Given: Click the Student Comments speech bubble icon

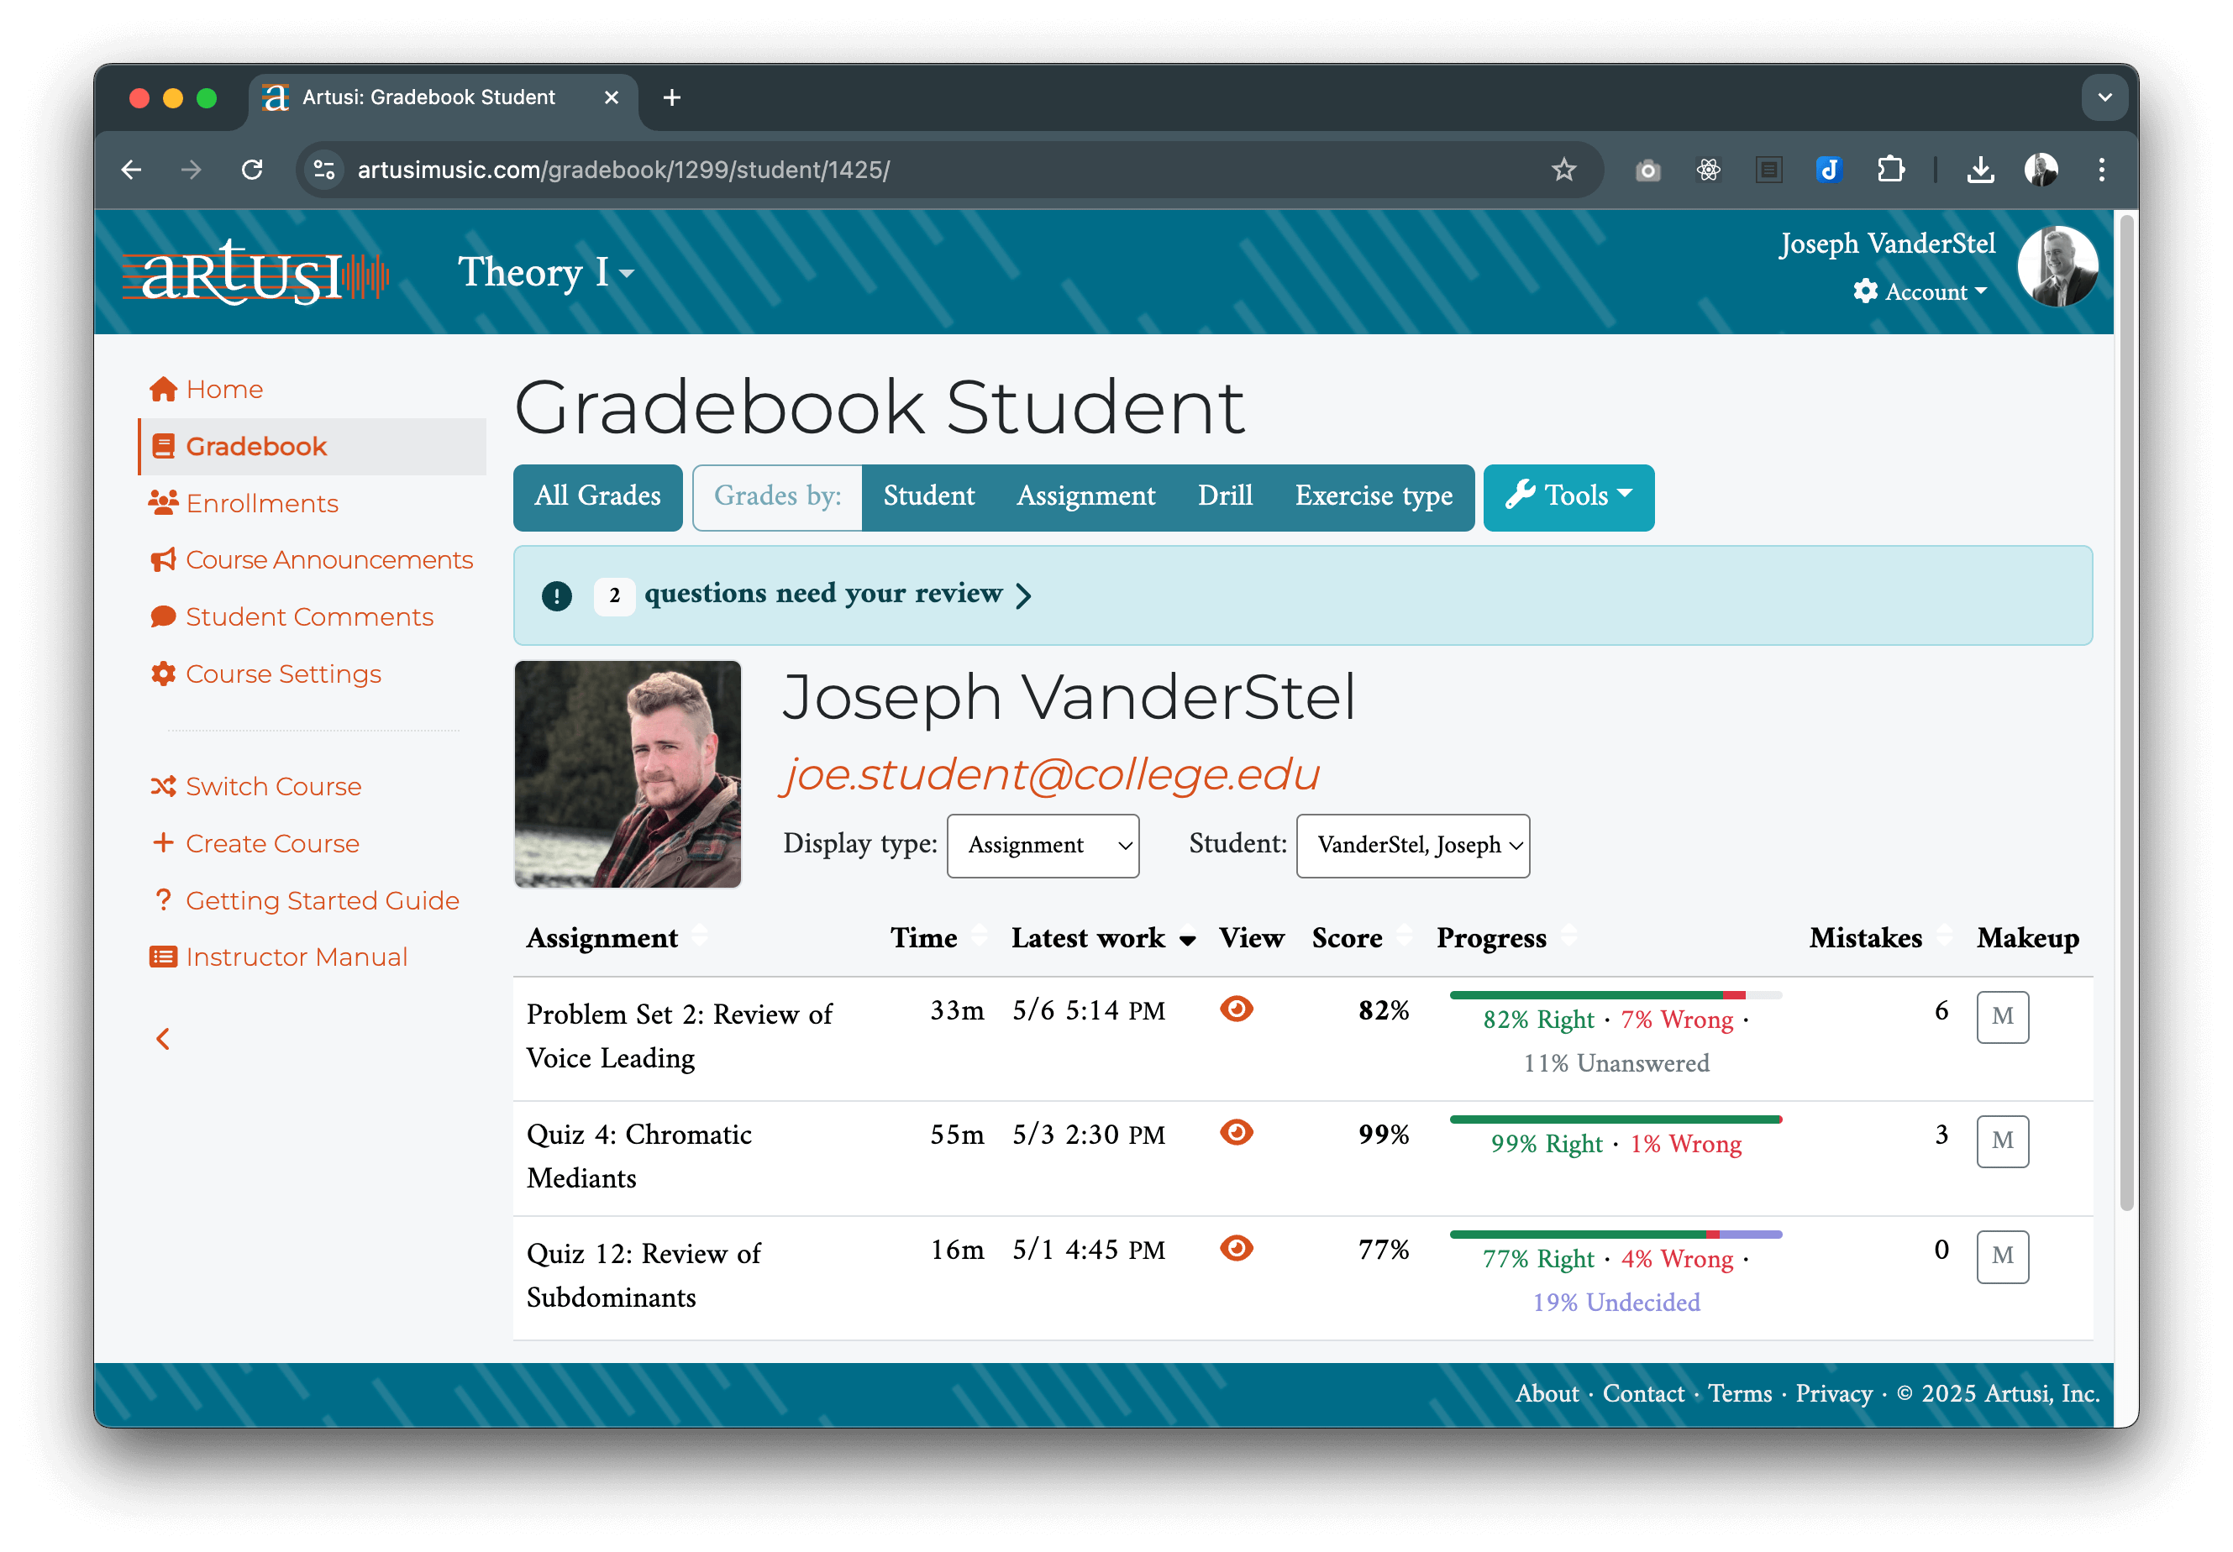Looking at the screenshot, I should coord(163,616).
